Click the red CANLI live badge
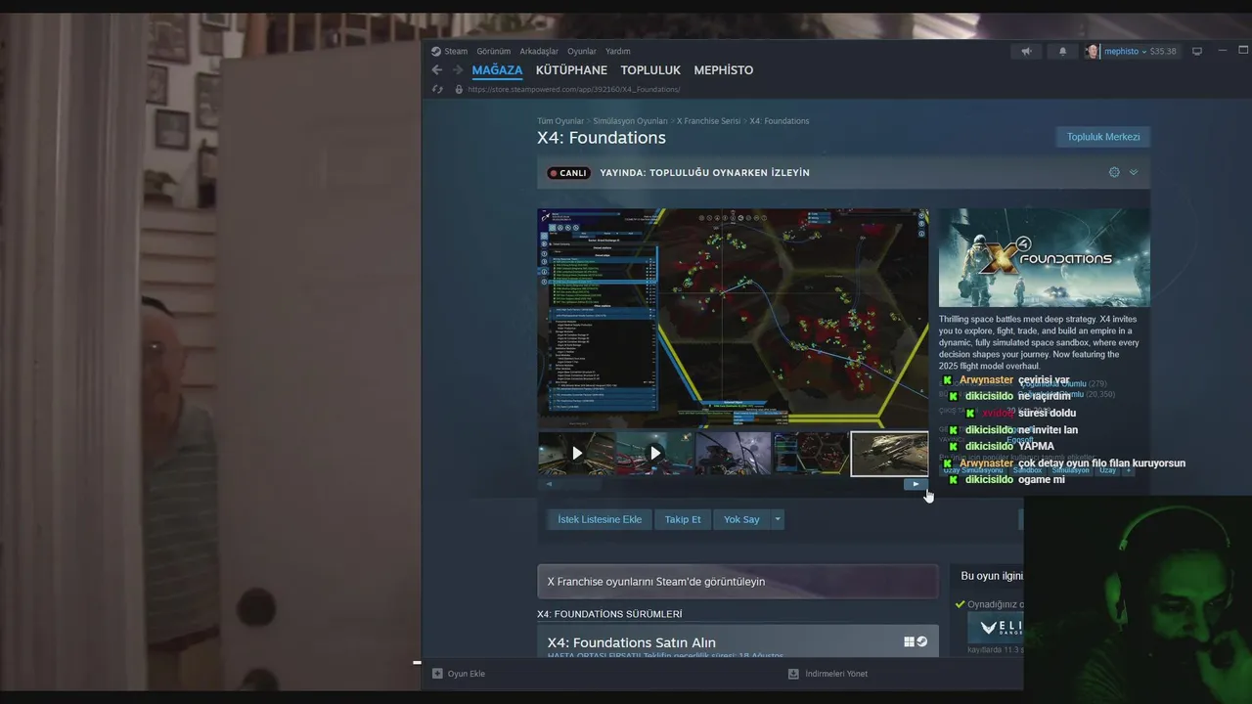The width and height of the screenshot is (1252, 704). 568,173
